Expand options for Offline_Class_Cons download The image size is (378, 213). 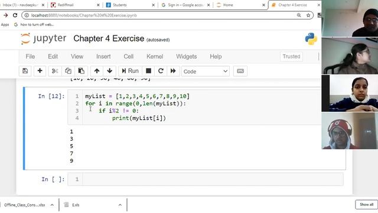[x=52, y=205]
